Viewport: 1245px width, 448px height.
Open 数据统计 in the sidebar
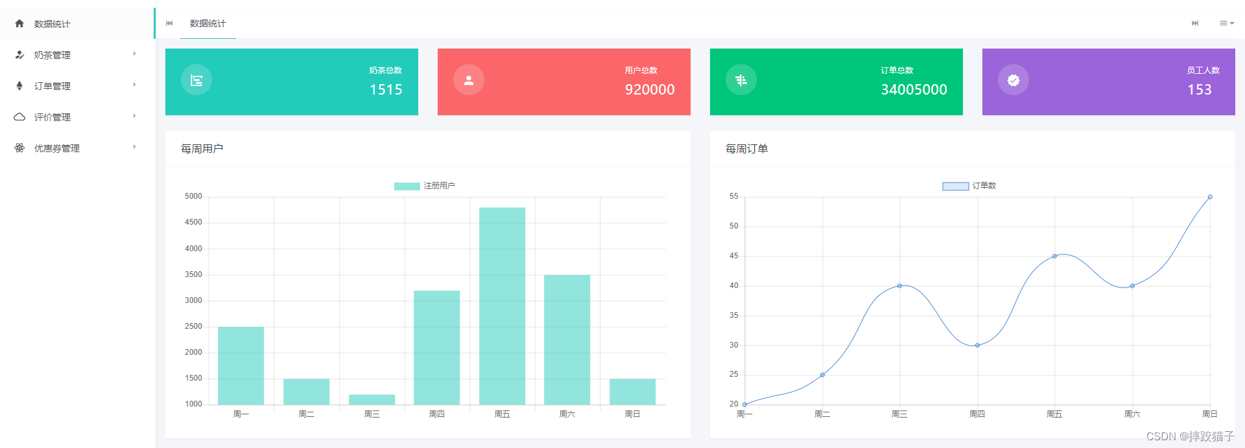point(77,23)
